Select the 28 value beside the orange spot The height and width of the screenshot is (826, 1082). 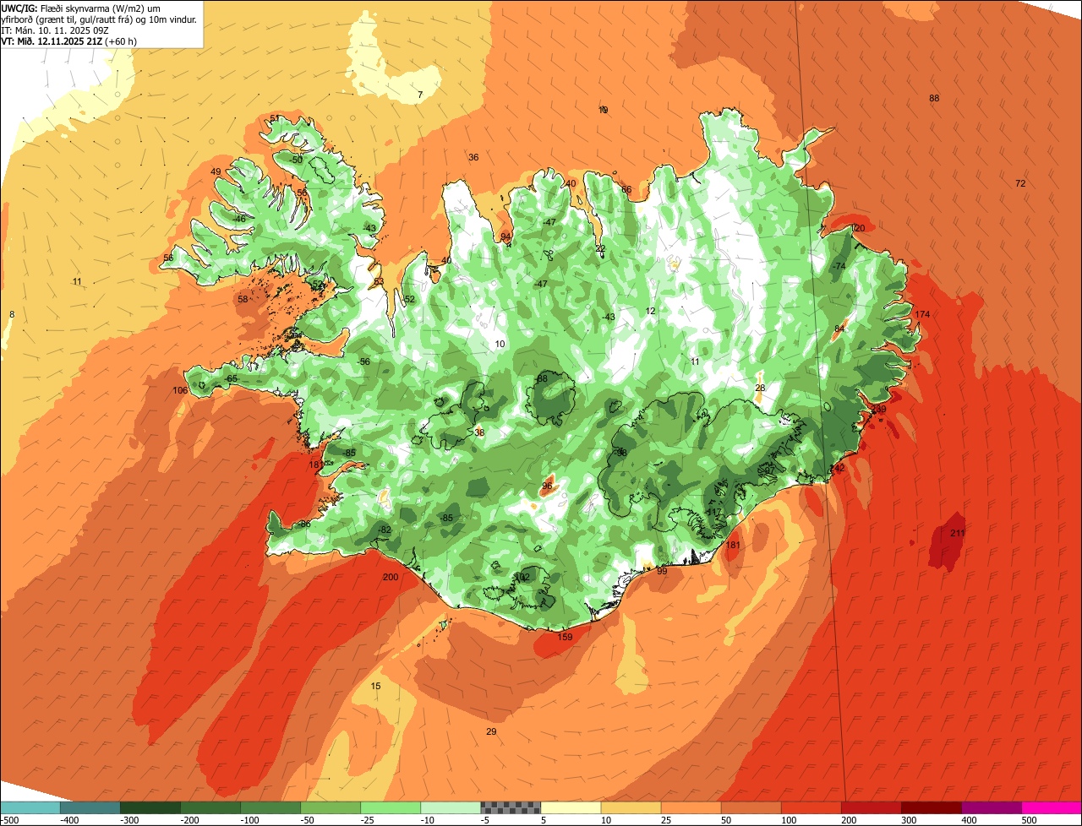click(x=760, y=388)
